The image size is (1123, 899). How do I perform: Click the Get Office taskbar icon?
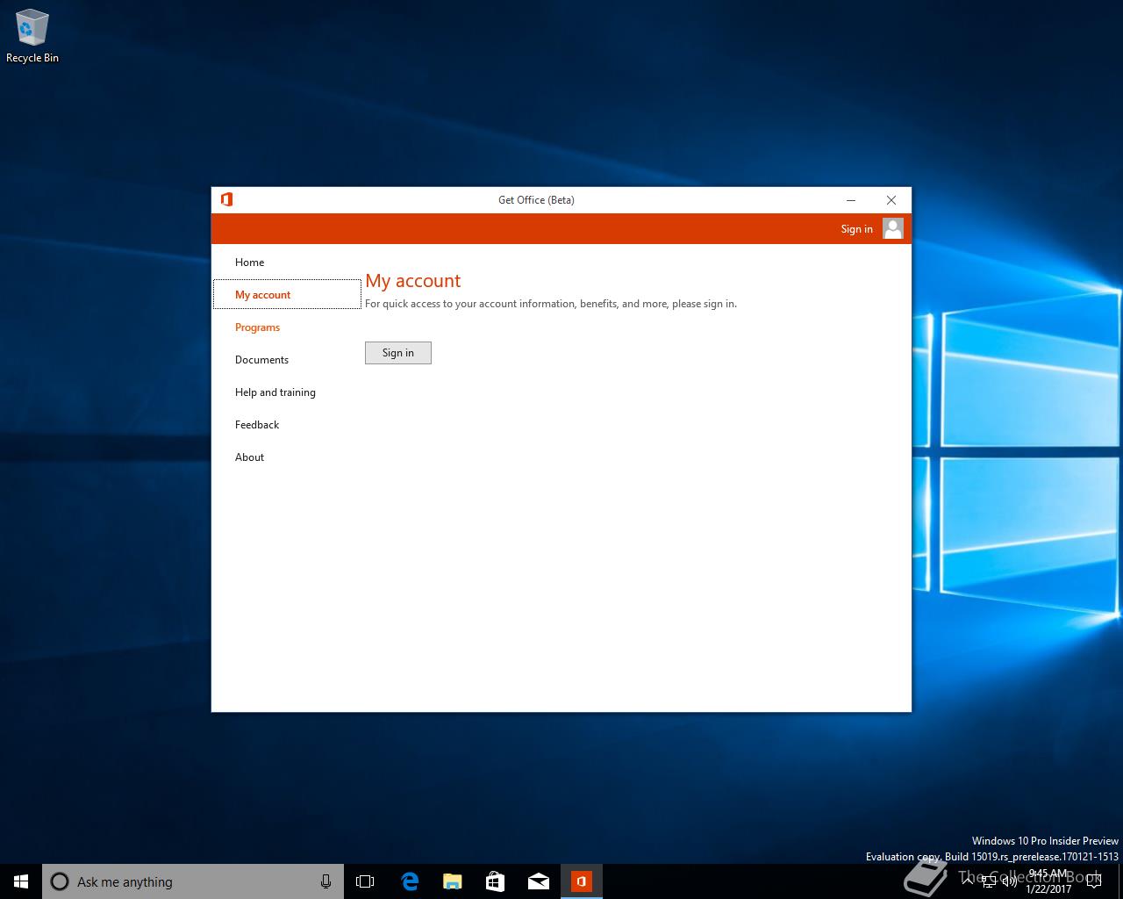coord(582,881)
